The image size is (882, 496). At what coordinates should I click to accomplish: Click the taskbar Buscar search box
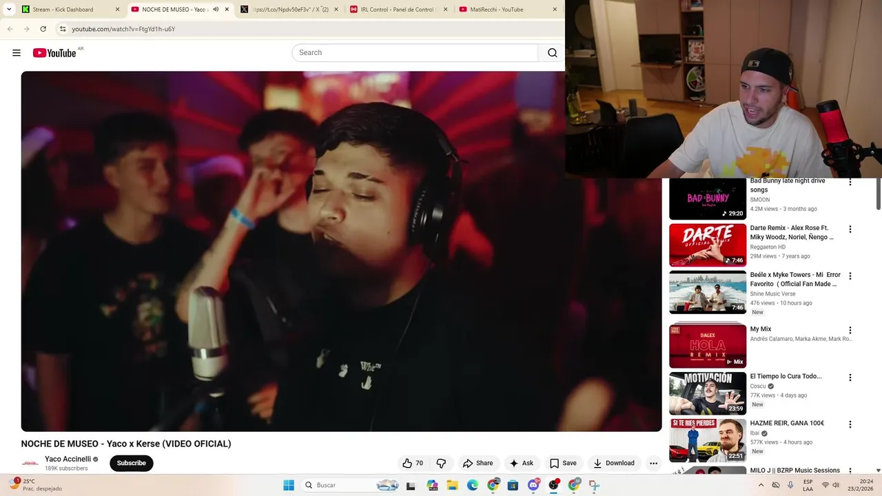click(x=351, y=485)
